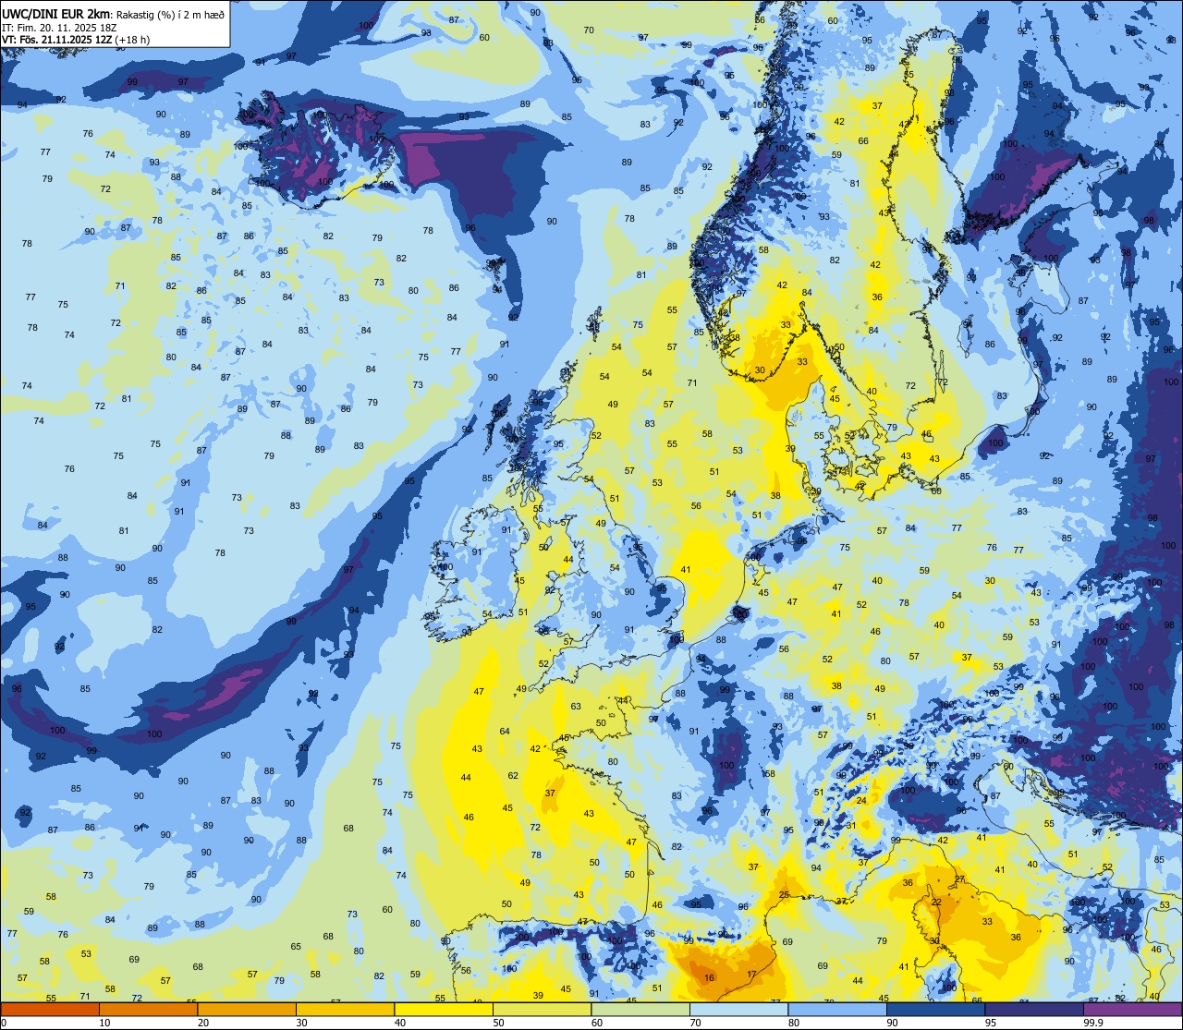Image resolution: width=1183 pixels, height=1030 pixels.
Task: Click the legend tick label '30'
Action: [x=301, y=1023]
